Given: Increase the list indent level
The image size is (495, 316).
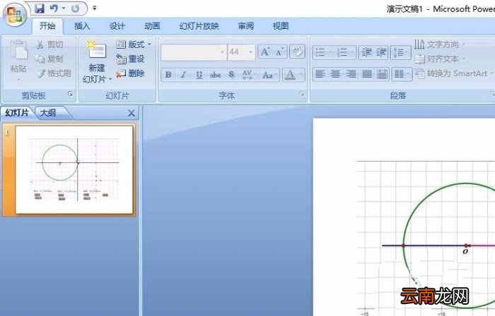Looking at the screenshot, I should (381, 52).
